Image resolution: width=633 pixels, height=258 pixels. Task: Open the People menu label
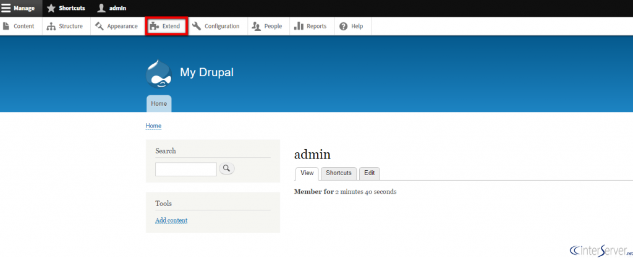[x=273, y=26]
